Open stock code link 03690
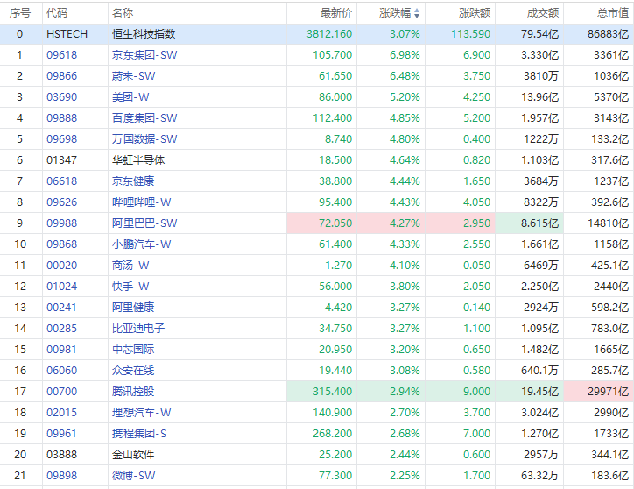 [61, 97]
